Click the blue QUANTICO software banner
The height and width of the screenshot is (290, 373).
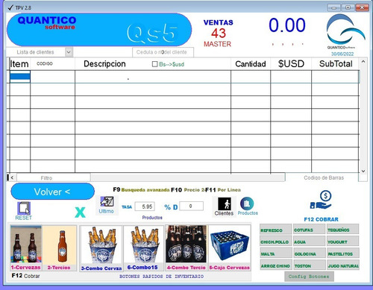(x=99, y=29)
